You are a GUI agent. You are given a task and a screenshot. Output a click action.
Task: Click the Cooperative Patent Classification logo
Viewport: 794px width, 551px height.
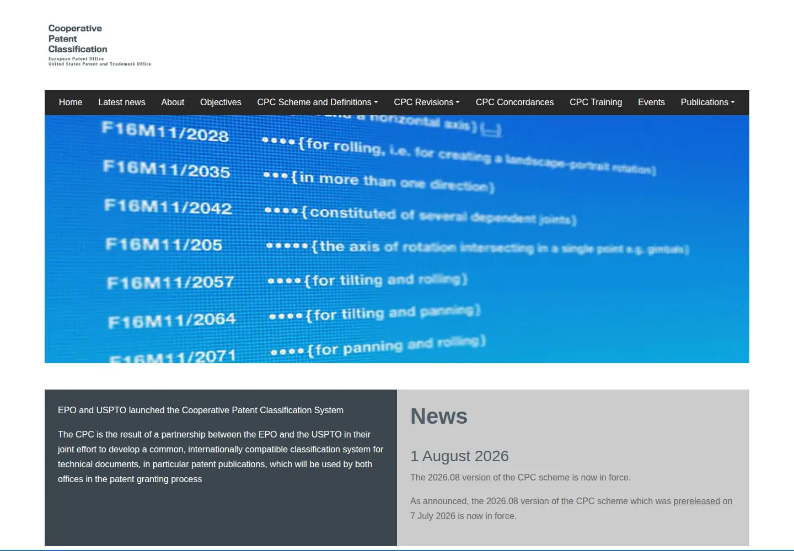click(99, 45)
